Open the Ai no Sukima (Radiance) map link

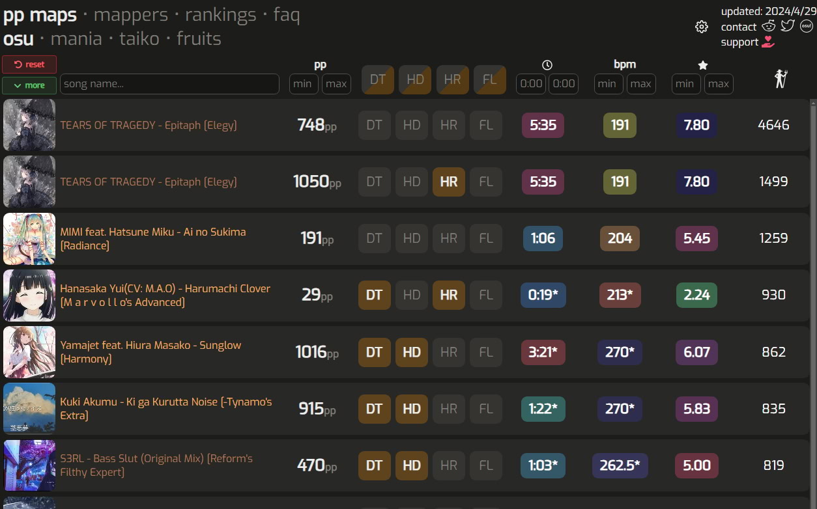153,238
